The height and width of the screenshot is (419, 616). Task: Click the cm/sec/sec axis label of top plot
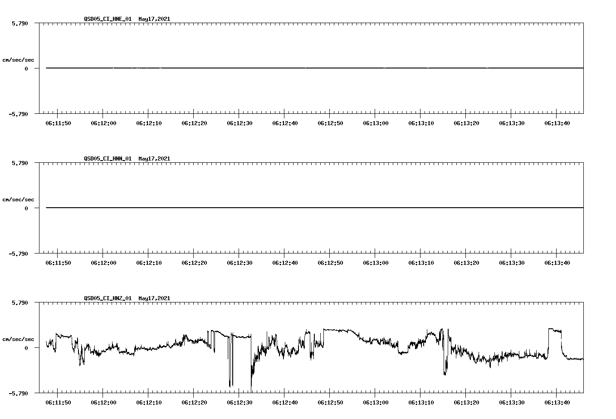pyautogui.click(x=19, y=59)
